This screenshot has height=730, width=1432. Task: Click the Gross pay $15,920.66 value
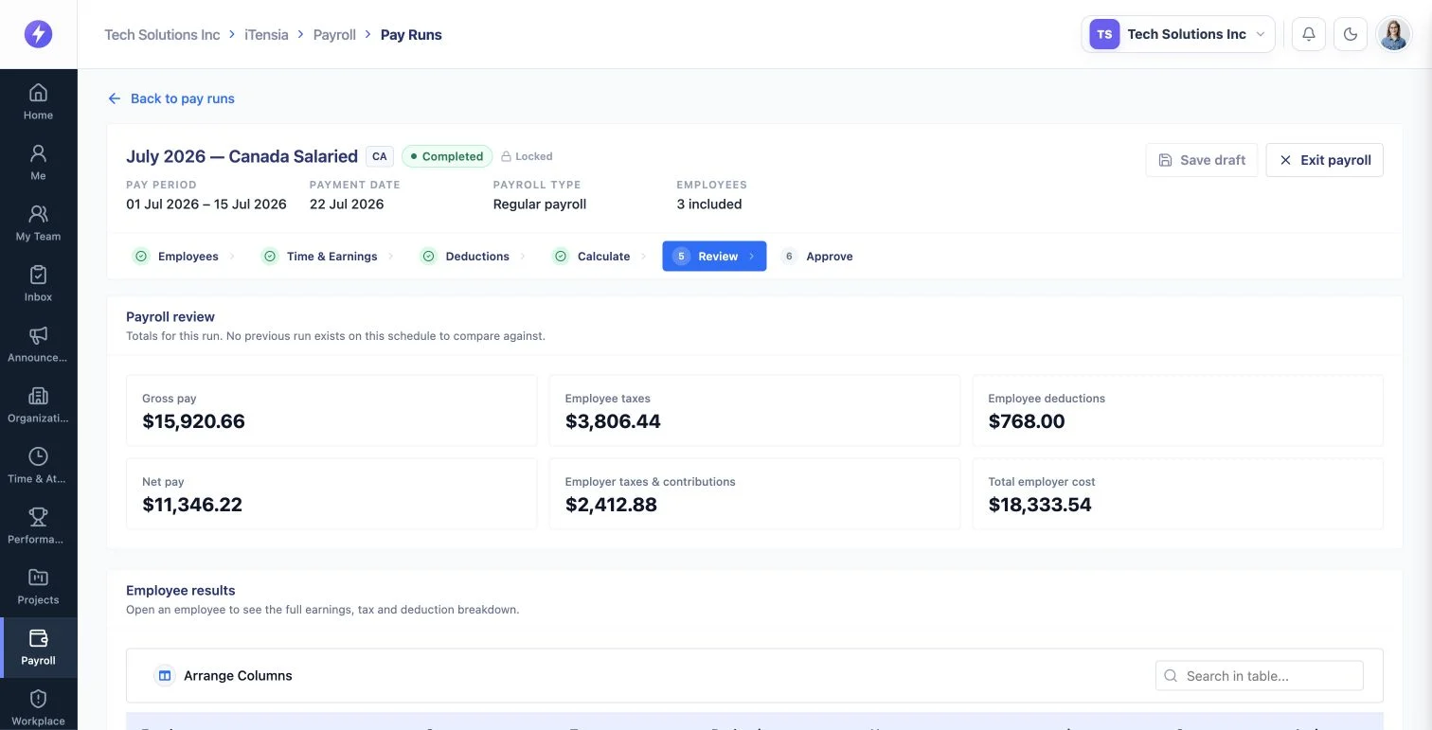193,421
